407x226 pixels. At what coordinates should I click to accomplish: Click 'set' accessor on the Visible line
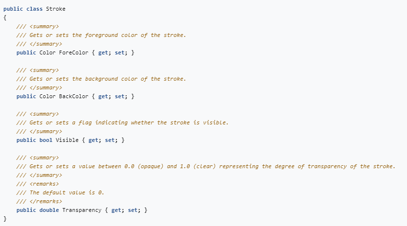[x=110, y=140]
